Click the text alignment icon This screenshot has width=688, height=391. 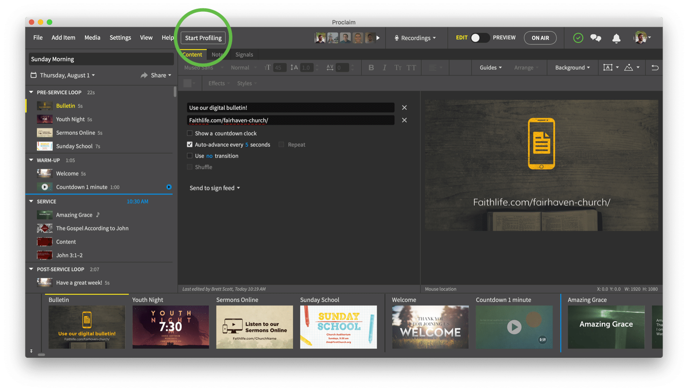tap(433, 68)
